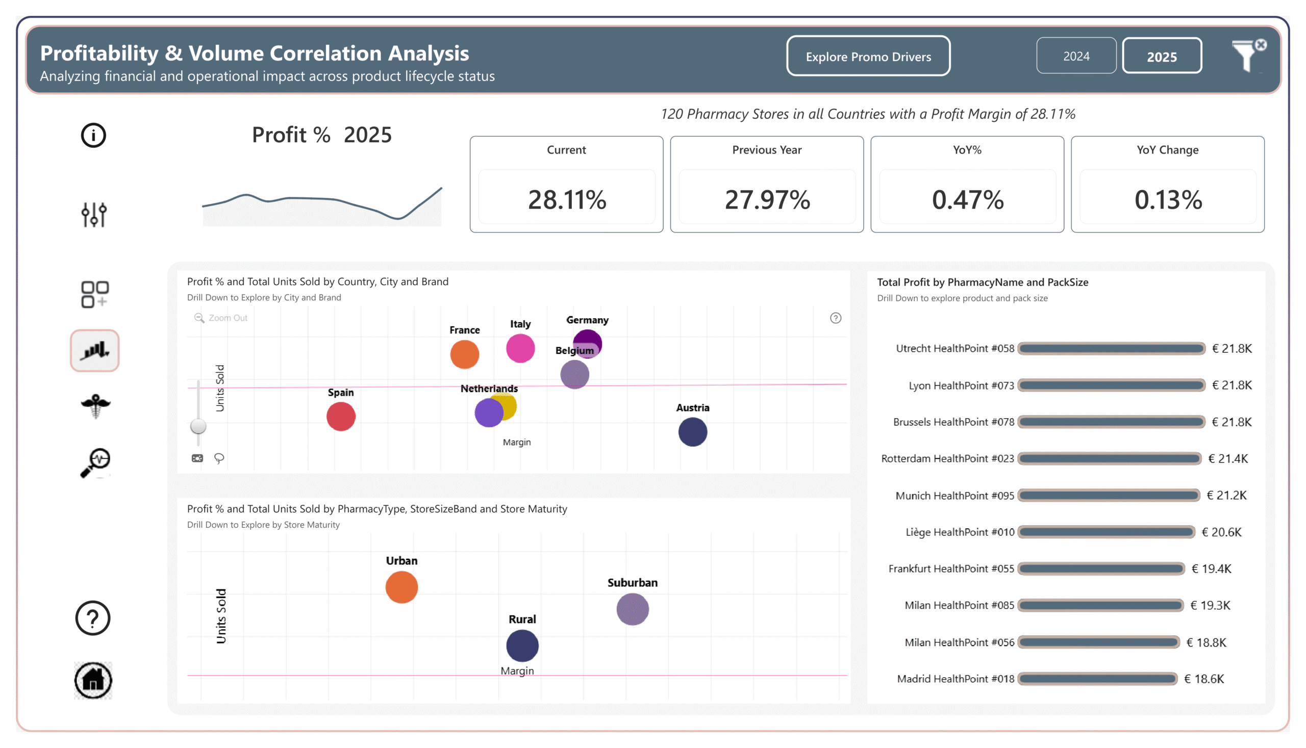Go to home via house icon
Image resolution: width=1306 pixels, height=748 pixels.
point(93,680)
